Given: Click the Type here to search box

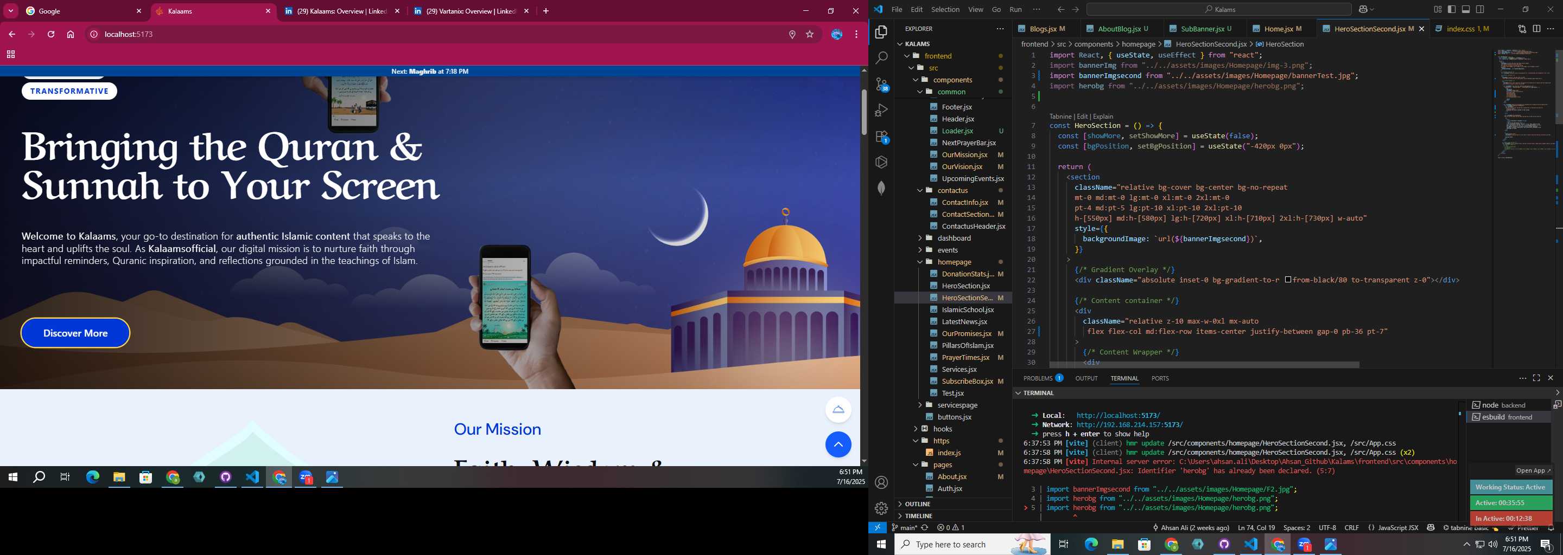Looking at the screenshot, I should (972, 545).
